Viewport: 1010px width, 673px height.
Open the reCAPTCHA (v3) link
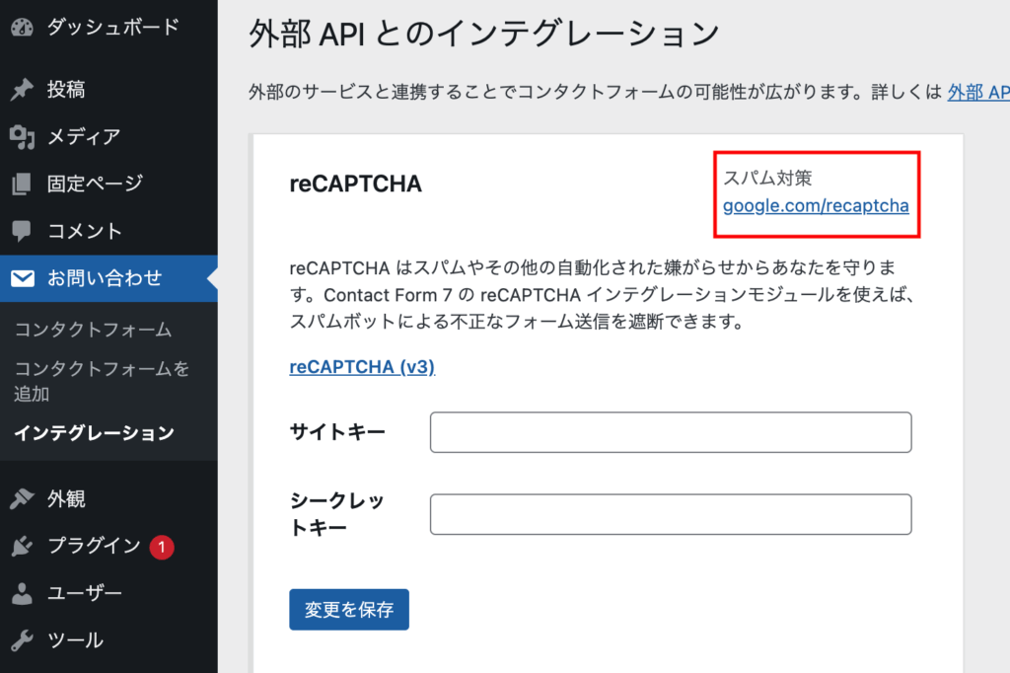[362, 367]
